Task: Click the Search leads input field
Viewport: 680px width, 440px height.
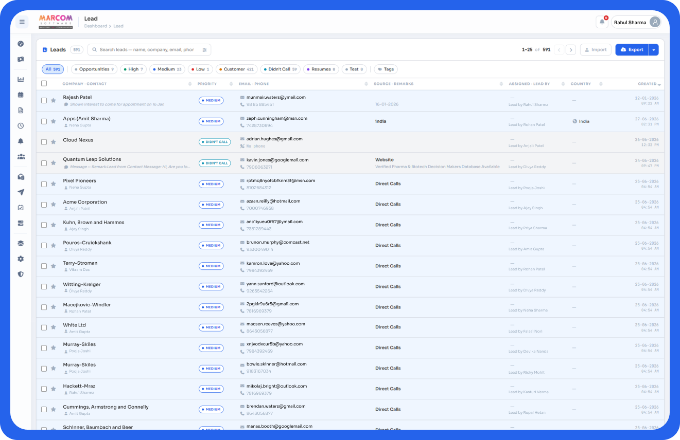Action: click(147, 50)
